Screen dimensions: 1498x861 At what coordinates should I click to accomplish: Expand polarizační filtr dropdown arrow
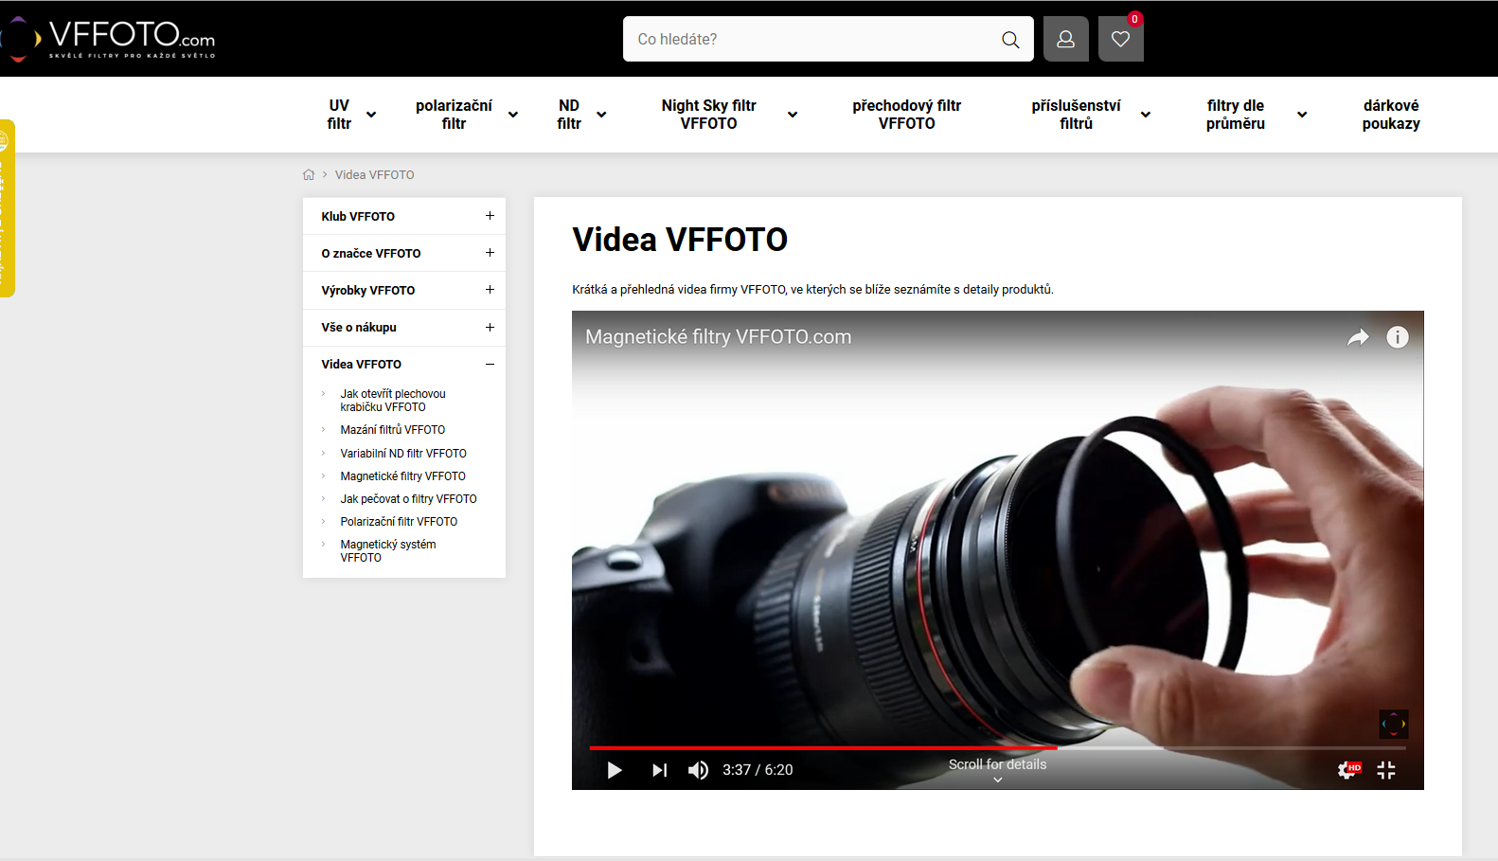pos(513,115)
